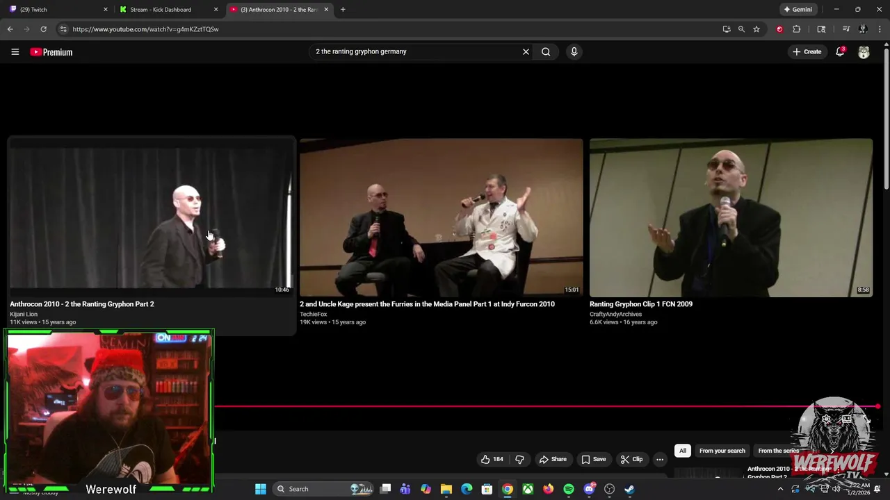Open the zoom indicator in address bar

coord(741,29)
